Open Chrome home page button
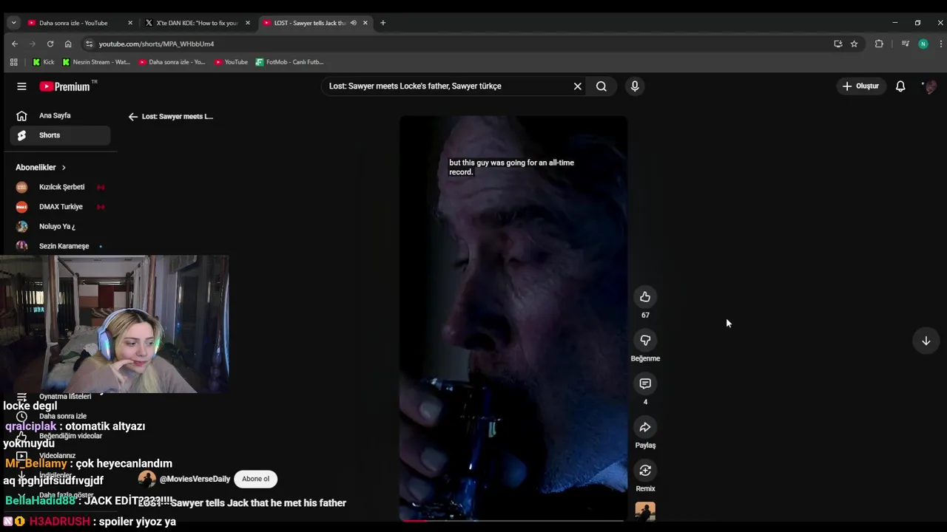This screenshot has height=532, width=947. coord(68,44)
